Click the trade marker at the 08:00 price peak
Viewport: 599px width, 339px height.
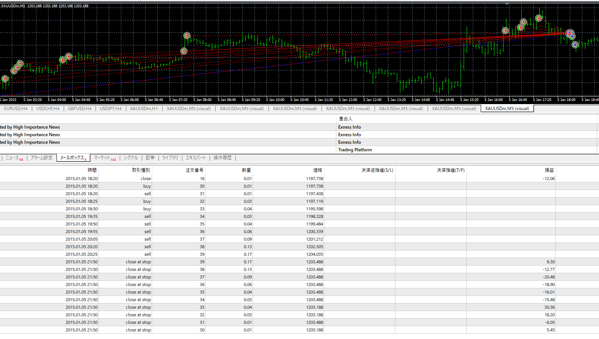click(187, 36)
